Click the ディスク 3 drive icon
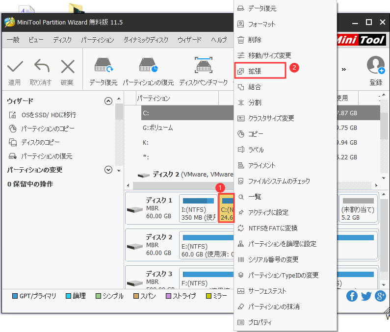The image size is (390, 332). tap(135, 283)
